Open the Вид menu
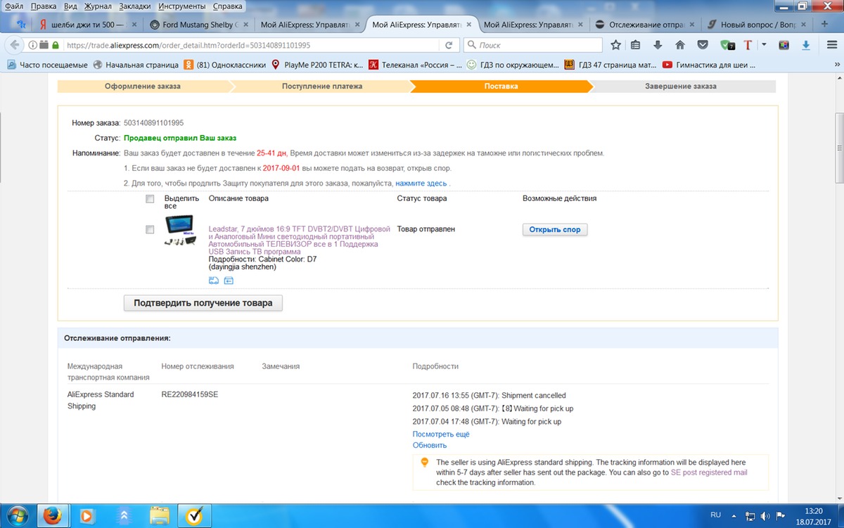 pyautogui.click(x=70, y=6)
